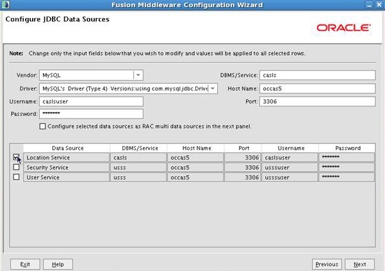The image size is (385, 271).
Task: Select the Username input field
Action: tap(91, 101)
